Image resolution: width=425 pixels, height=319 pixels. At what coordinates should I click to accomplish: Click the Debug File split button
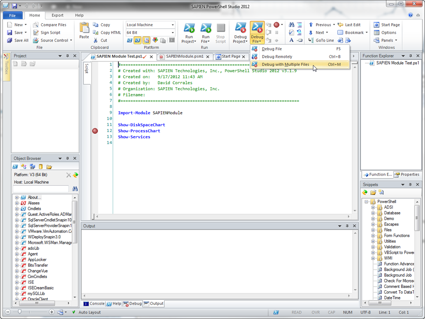257,32
